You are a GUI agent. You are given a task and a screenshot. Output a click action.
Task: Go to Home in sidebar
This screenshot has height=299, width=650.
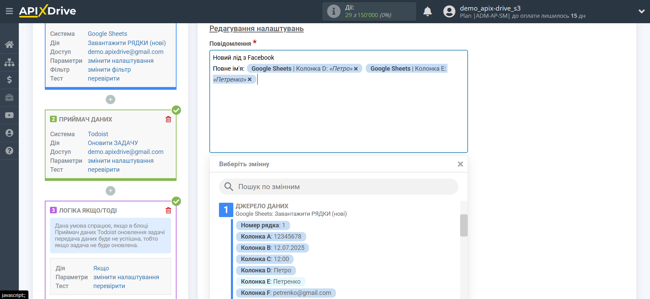coord(9,44)
